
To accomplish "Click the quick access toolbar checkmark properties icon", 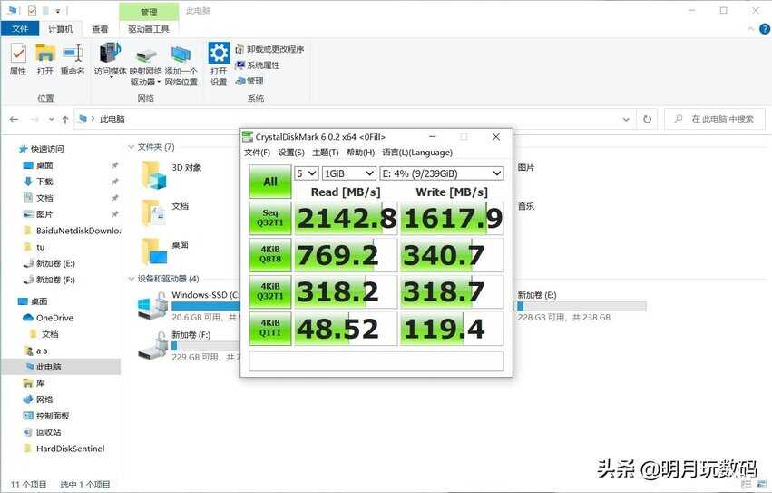I will [32, 10].
